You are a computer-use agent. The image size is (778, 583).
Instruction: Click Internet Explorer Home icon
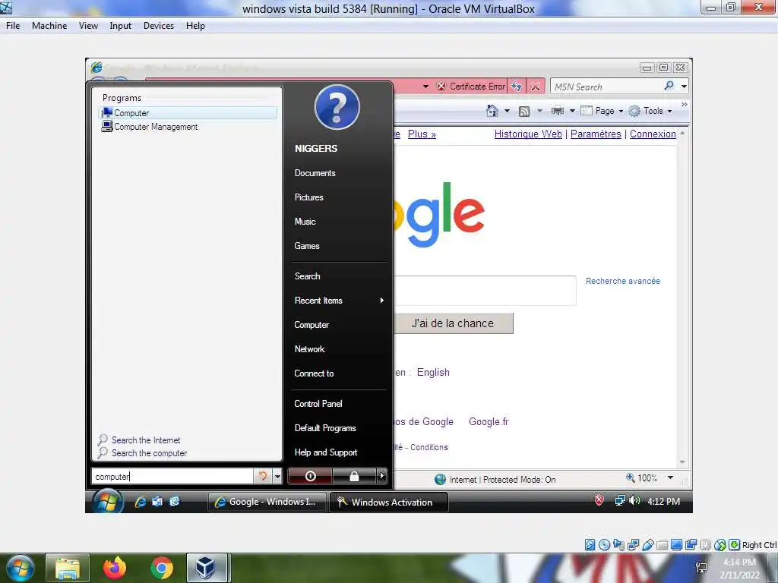tap(492, 111)
